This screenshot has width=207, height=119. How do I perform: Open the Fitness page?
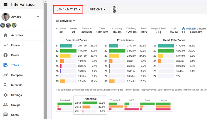[x=22, y=45]
